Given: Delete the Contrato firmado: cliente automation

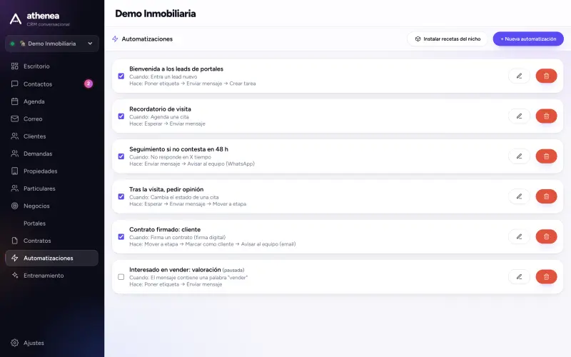Looking at the screenshot, I should [546, 236].
